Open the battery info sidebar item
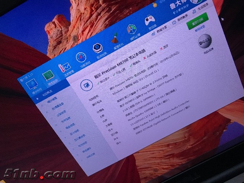Screen dimensions: 244x183 tap(83, 145)
